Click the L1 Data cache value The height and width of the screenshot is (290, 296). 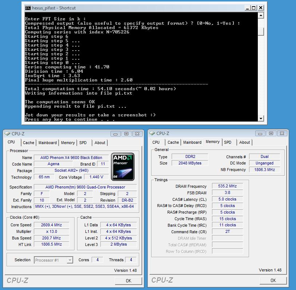tap(118, 225)
